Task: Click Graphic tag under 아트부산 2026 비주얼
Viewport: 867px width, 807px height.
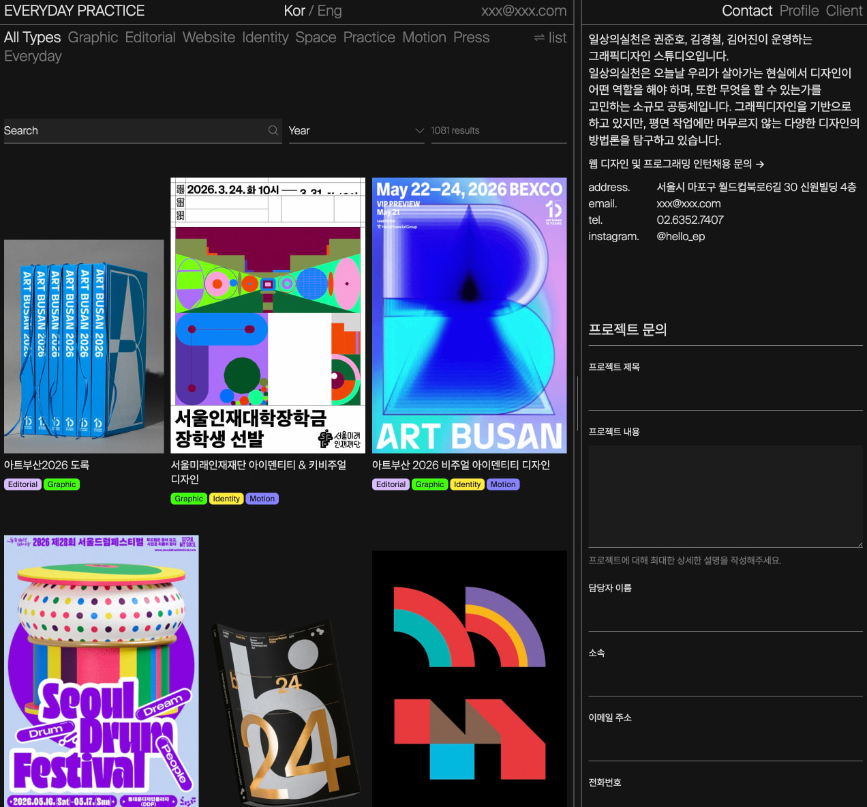Action: pyautogui.click(x=429, y=484)
